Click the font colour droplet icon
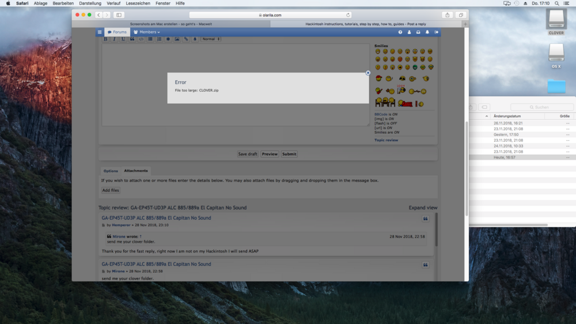 [x=194, y=39]
